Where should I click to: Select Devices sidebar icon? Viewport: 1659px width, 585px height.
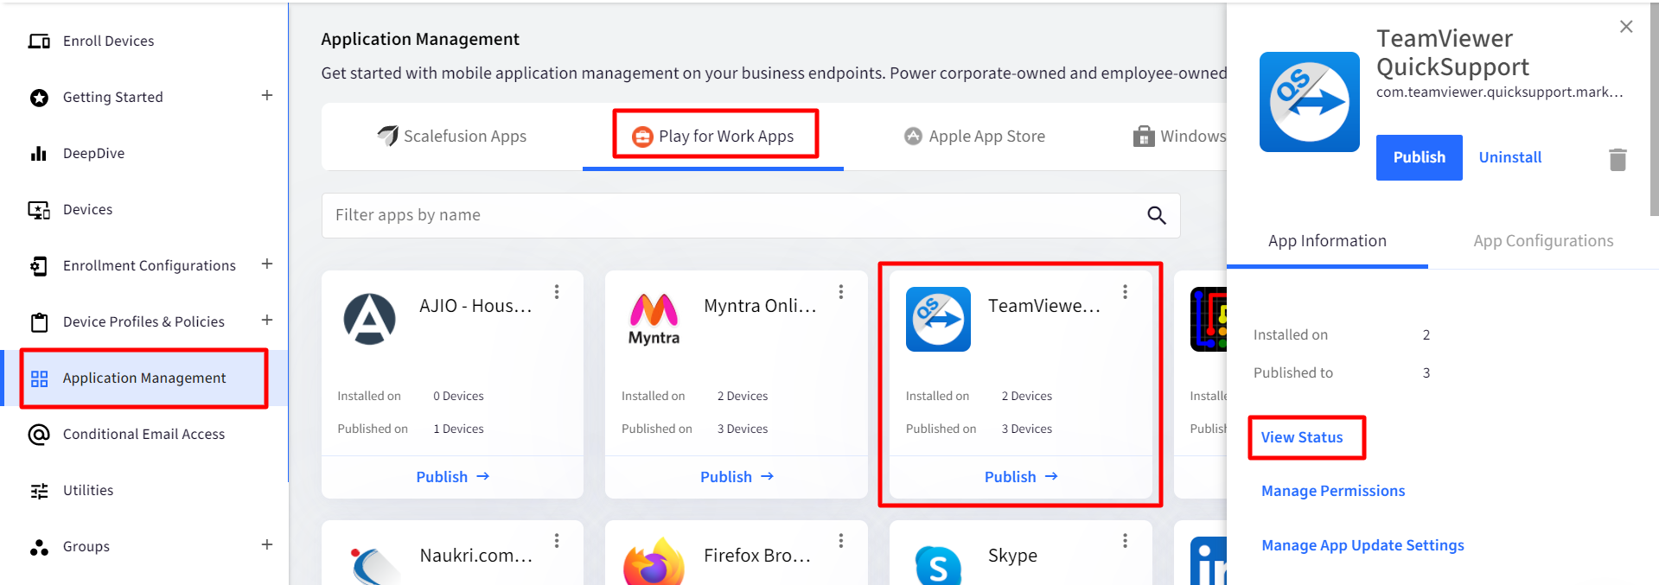coord(39,210)
